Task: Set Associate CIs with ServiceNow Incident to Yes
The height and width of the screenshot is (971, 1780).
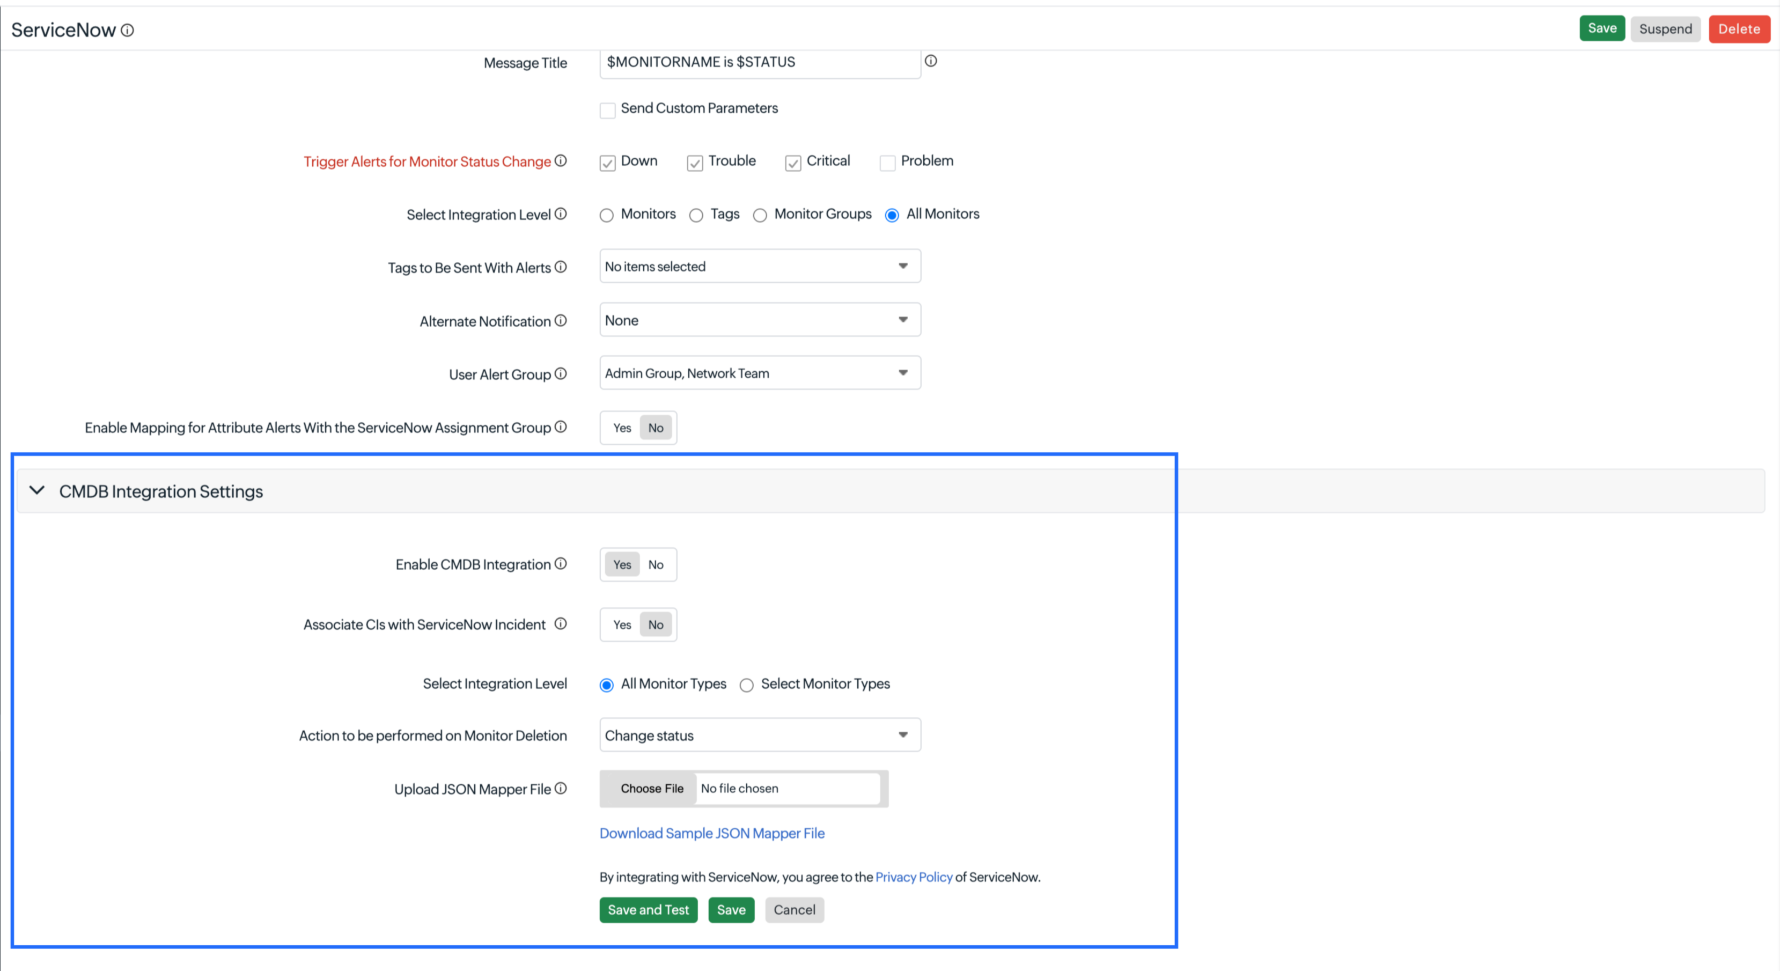Action: pyautogui.click(x=622, y=625)
